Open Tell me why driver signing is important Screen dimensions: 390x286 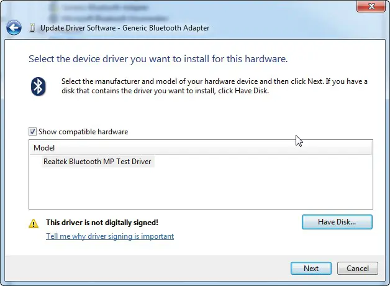(110, 236)
